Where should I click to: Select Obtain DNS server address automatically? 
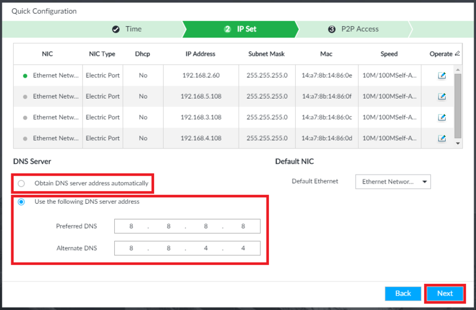click(x=21, y=184)
